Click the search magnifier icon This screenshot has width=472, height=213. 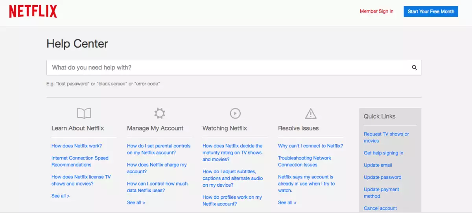[x=414, y=68]
